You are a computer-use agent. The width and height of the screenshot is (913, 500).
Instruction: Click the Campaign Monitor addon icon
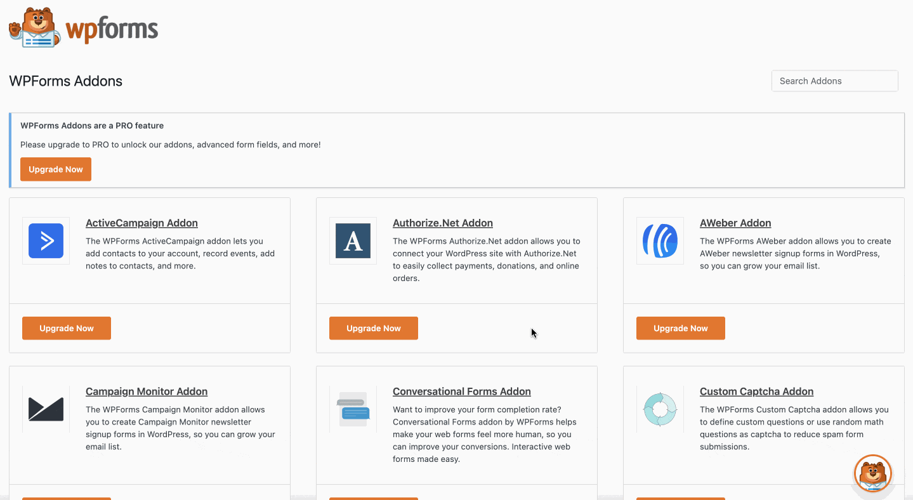[46, 409]
